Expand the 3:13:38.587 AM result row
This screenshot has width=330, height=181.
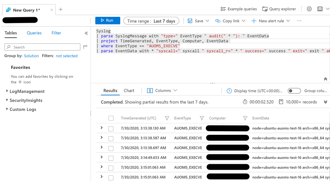[101, 137]
